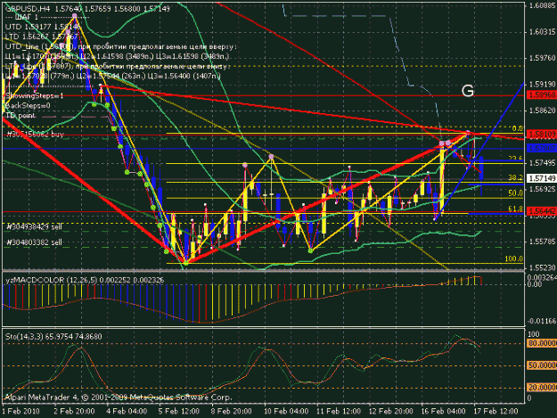Select the buy order label on chart
Image resolution: width=557 pixels, height=418 pixels.
click(x=35, y=134)
